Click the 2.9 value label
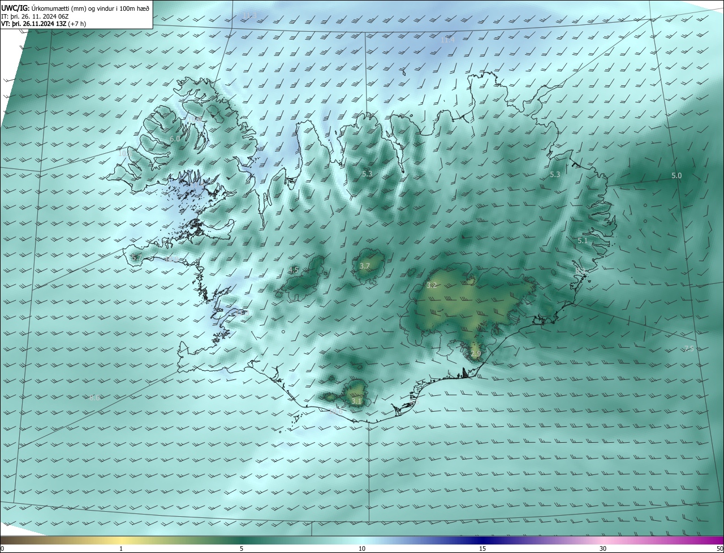Viewport: 724px width, 553px height. tap(476, 355)
